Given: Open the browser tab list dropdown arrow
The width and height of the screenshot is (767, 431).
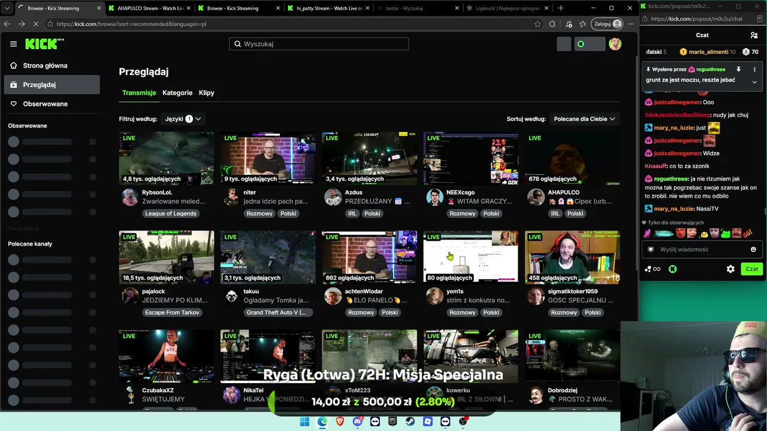Looking at the screenshot, I should [x=7, y=8].
